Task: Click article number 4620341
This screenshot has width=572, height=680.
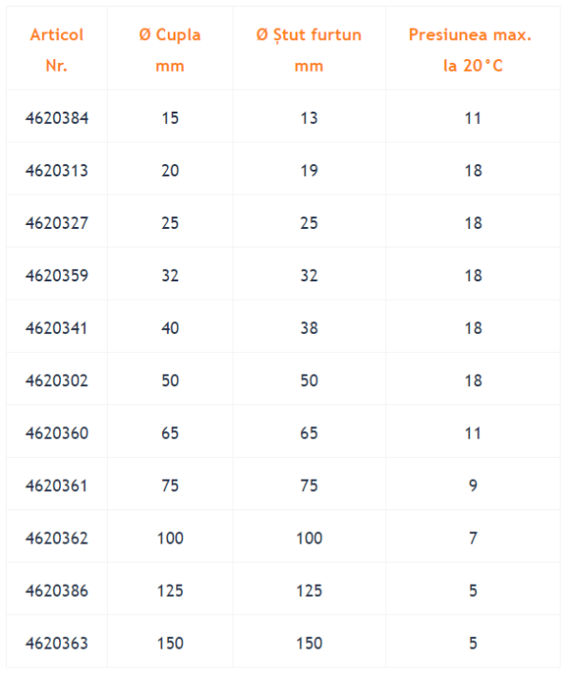Action: tap(57, 328)
